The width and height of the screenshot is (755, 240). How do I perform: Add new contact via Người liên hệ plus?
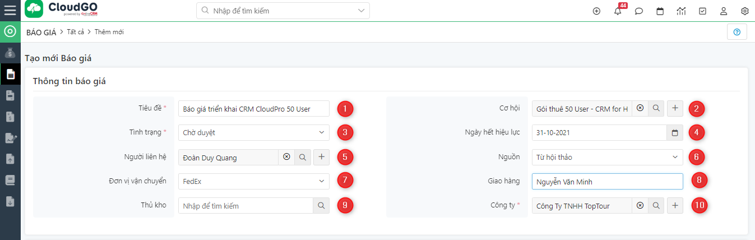tap(322, 158)
